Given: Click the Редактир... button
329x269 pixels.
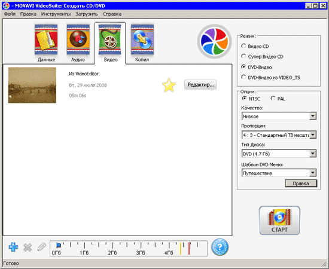Looking at the screenshot, I should [x=200, y=85].
